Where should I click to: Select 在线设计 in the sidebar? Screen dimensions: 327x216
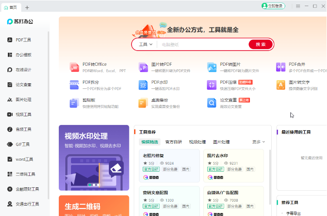tap(19, 70)
